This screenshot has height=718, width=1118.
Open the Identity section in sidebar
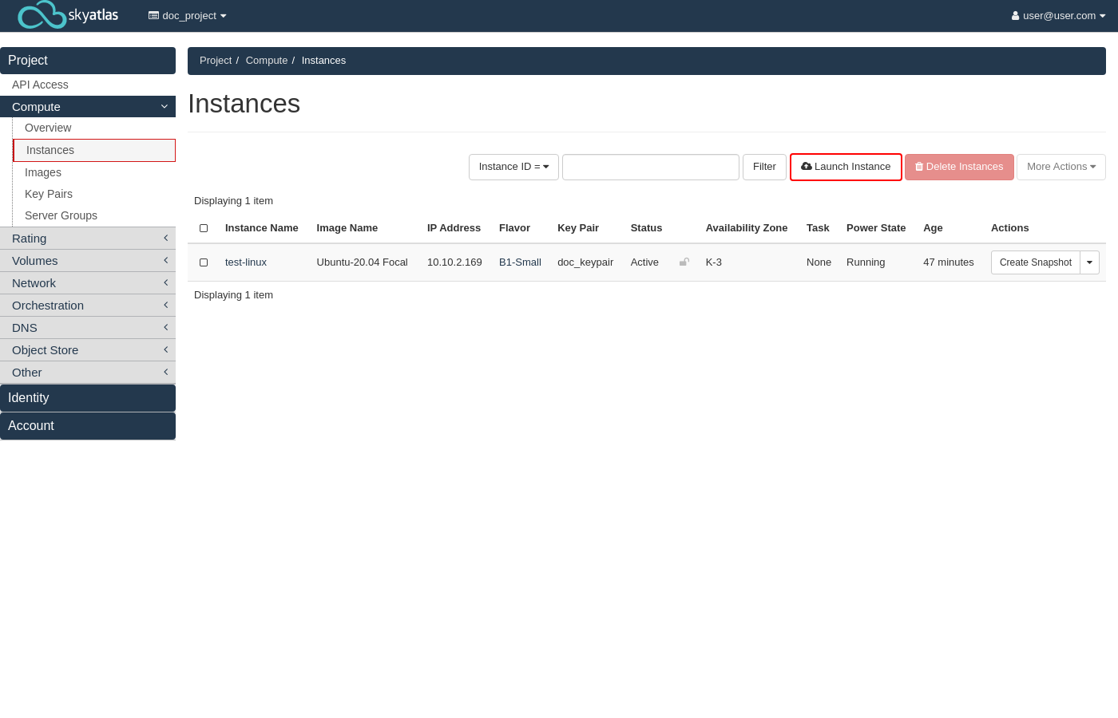click(x=88, y=397)
